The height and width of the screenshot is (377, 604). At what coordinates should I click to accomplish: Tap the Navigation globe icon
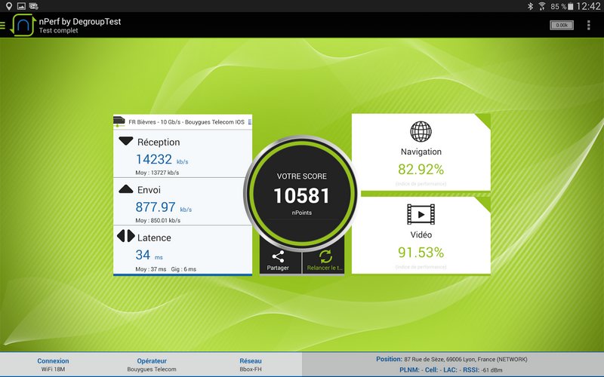[x=421, y=132]
